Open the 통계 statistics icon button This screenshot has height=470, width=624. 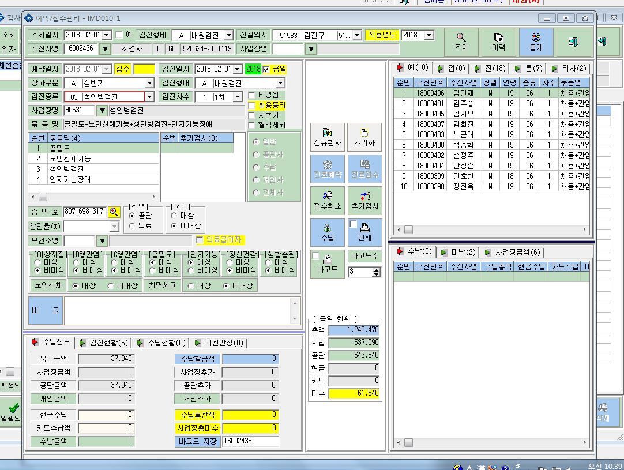pos(536,42)
